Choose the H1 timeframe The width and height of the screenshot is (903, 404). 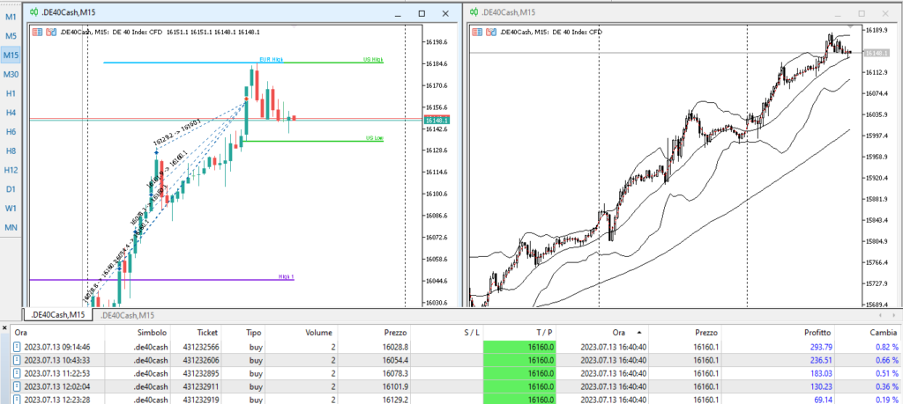pyautogui.click(x=11, y=93)
